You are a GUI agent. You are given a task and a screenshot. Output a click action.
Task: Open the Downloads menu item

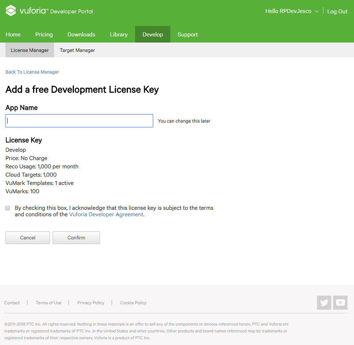[81, 35]
